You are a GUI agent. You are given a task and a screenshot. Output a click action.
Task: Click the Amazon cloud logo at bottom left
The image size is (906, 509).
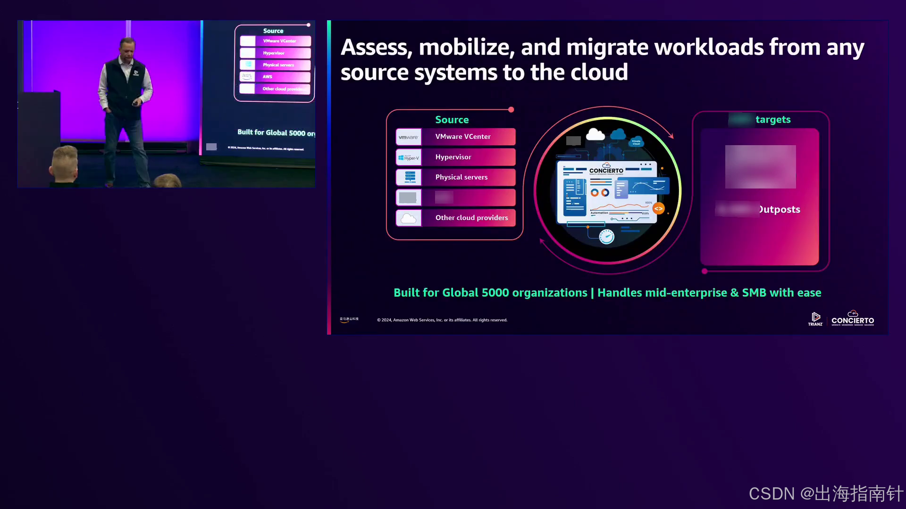349,320
